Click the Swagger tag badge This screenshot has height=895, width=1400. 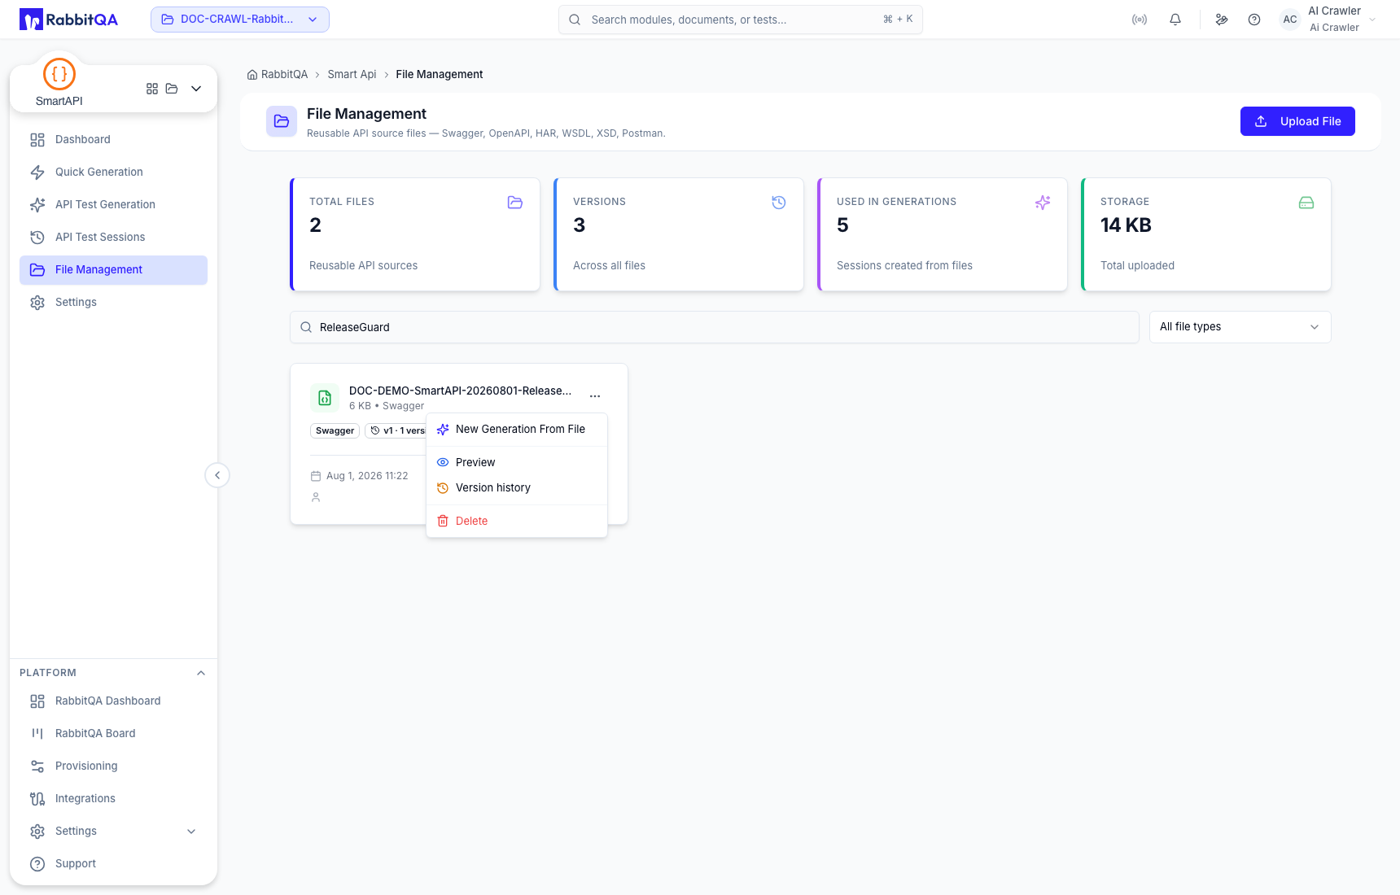pos(335,430)
